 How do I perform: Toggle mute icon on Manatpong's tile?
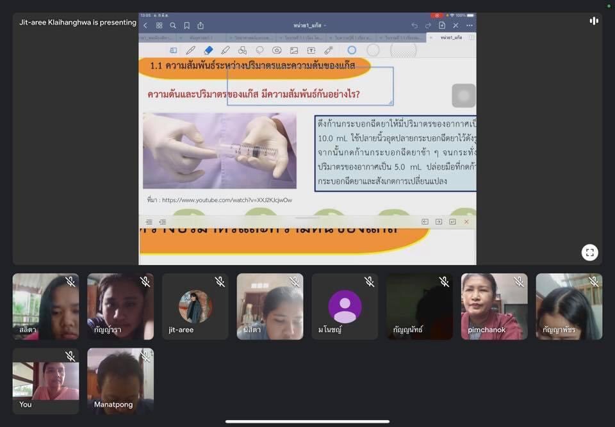pyautogui.click(x=145, y=357)
